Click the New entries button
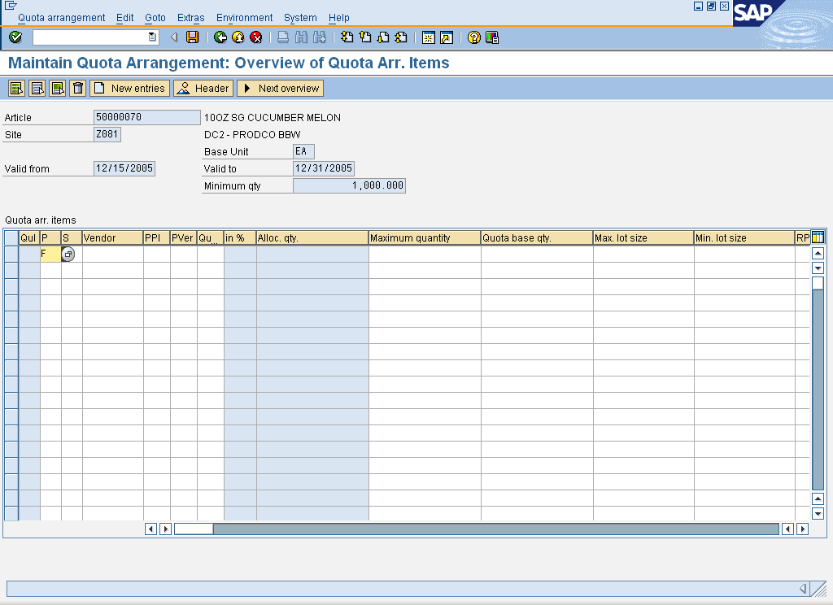 tap(130, 88)
